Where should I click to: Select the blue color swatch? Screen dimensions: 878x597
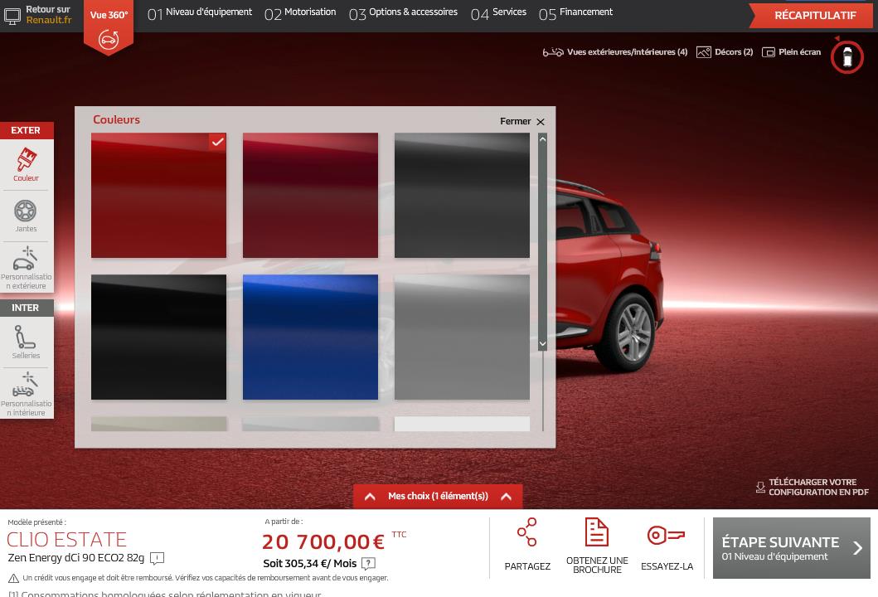coord(310,337)
